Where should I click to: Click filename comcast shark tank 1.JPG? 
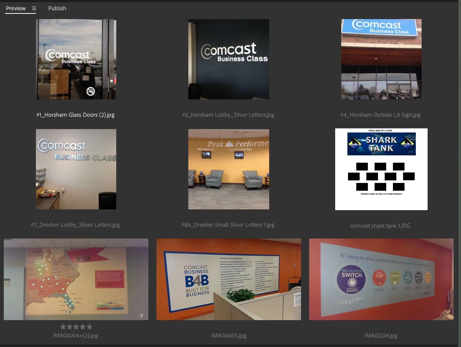coord(380,226)
